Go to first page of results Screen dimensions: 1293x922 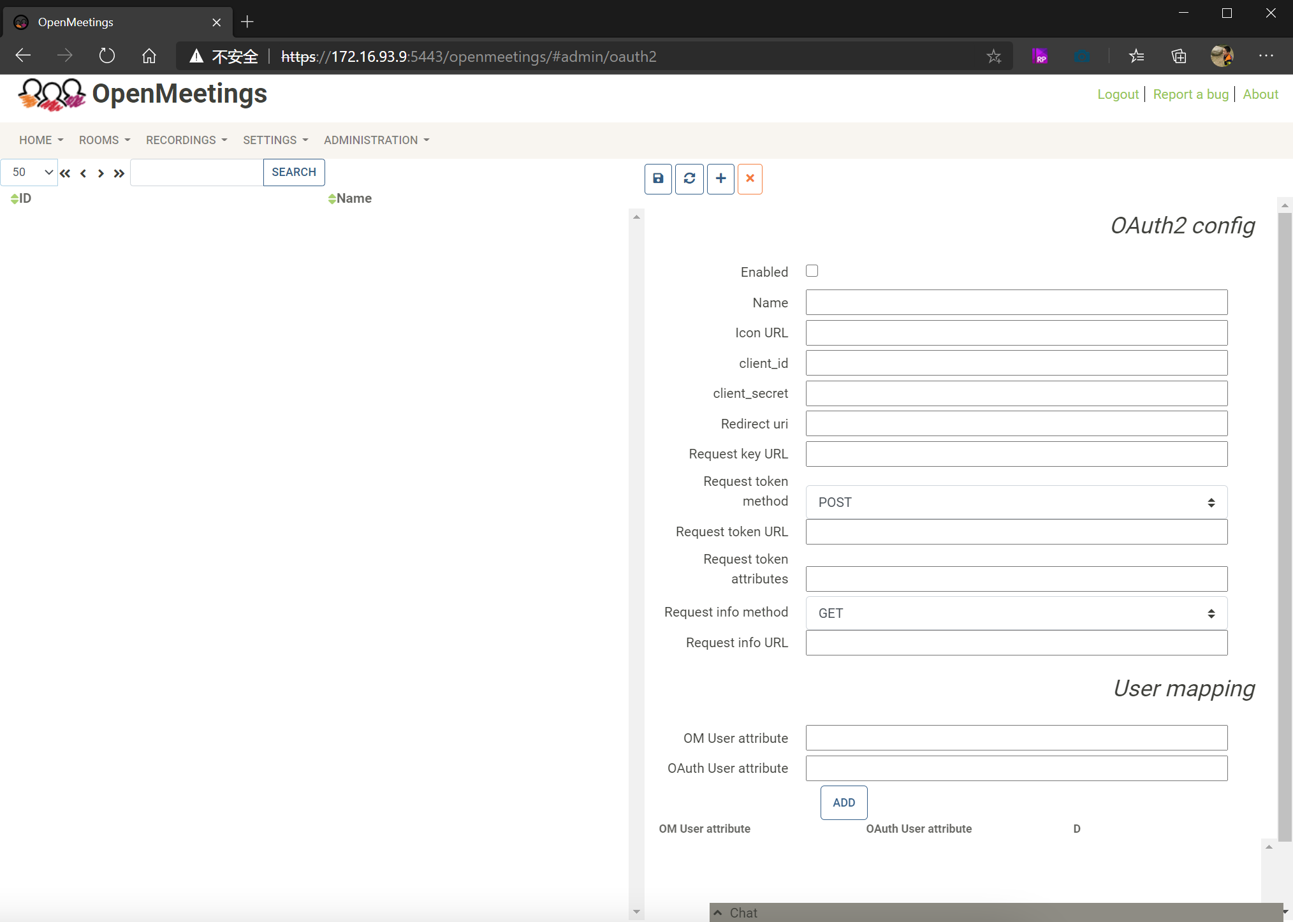click(65, 173)
